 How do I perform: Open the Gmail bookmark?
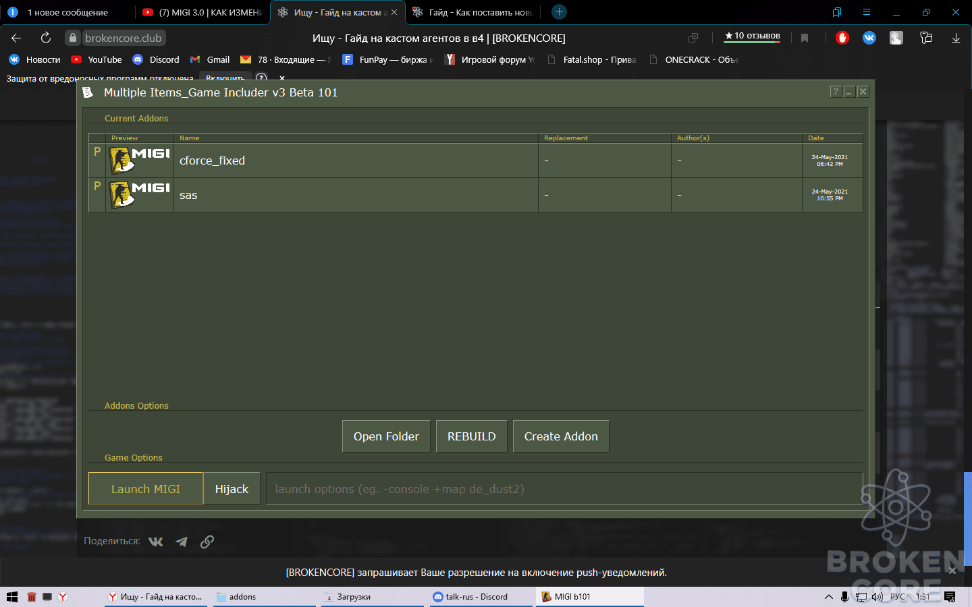(210, 59)
